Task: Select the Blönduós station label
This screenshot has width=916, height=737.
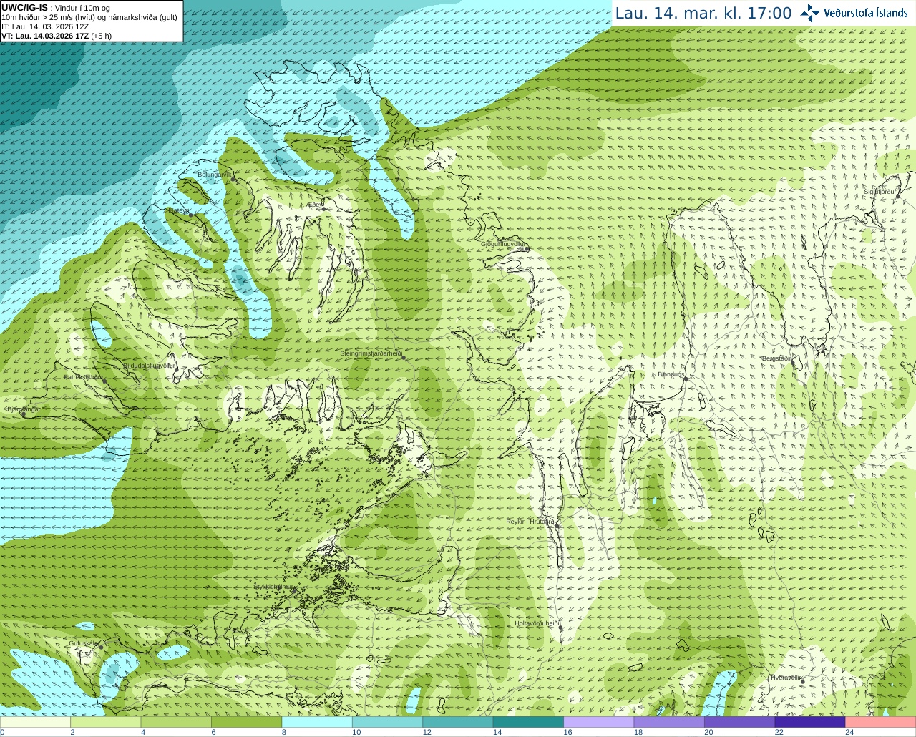Action: [x=671, y=374]
